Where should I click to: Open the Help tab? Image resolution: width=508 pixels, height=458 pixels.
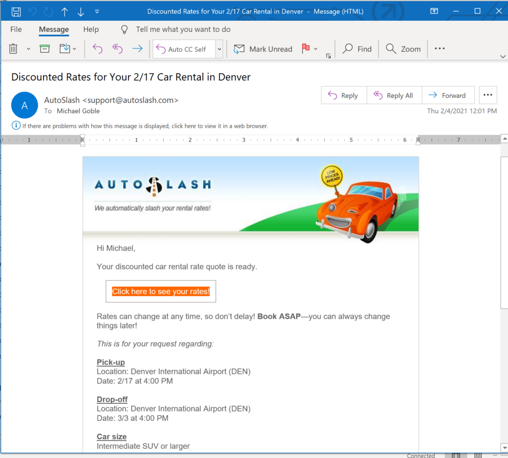[x=91, y=29]
